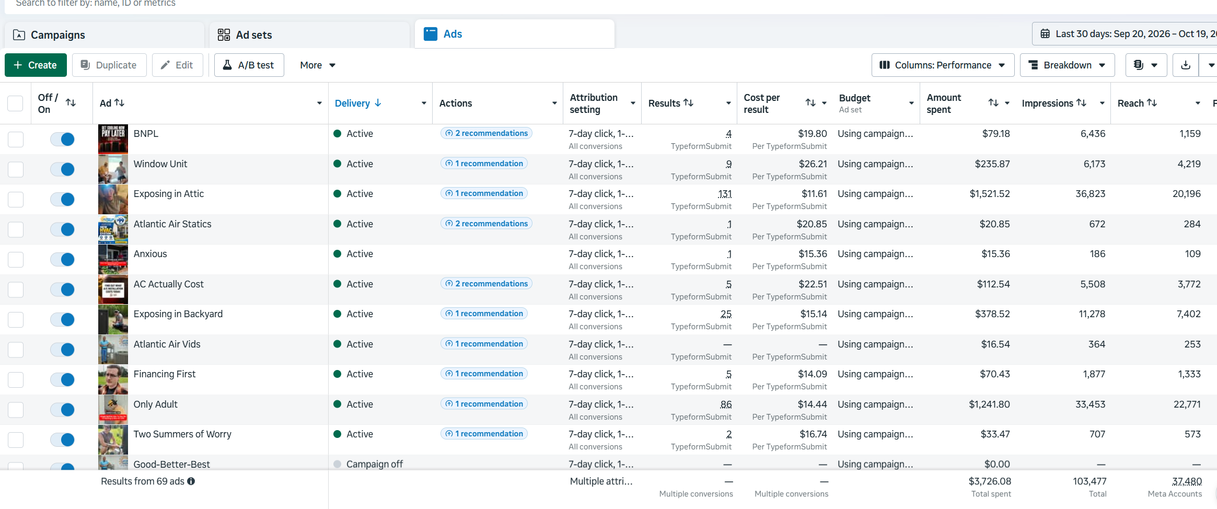Open 2 recommendations for BNPL ad
Viewport: 1217px width, 509px height.
click(x=486, y=133)
